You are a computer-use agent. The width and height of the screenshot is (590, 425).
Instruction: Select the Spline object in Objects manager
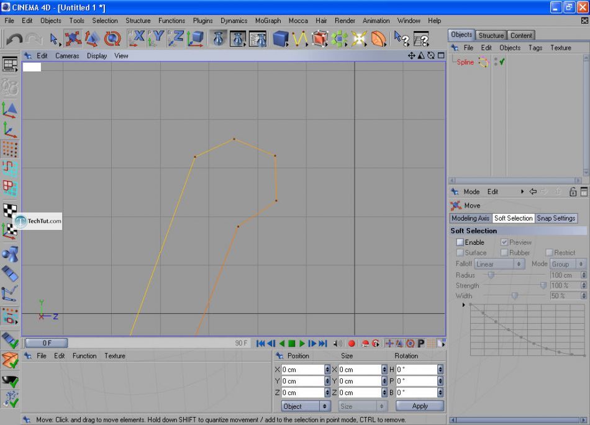[x=465, y=62]
